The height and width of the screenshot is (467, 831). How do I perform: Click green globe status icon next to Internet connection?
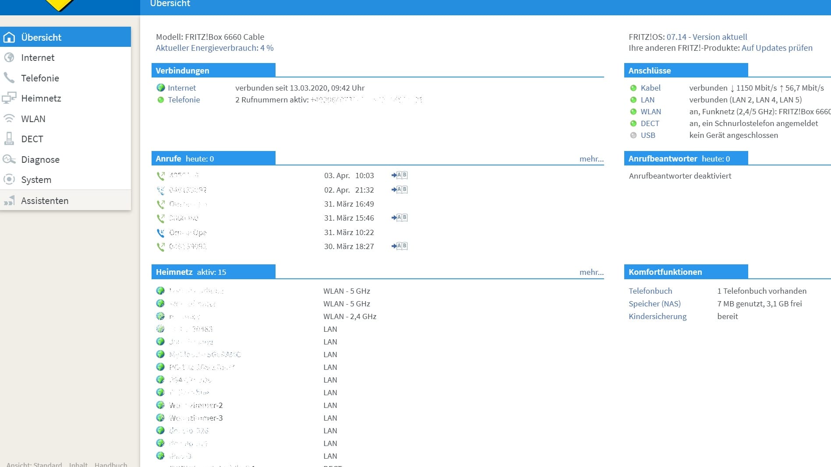click(161, 88)
